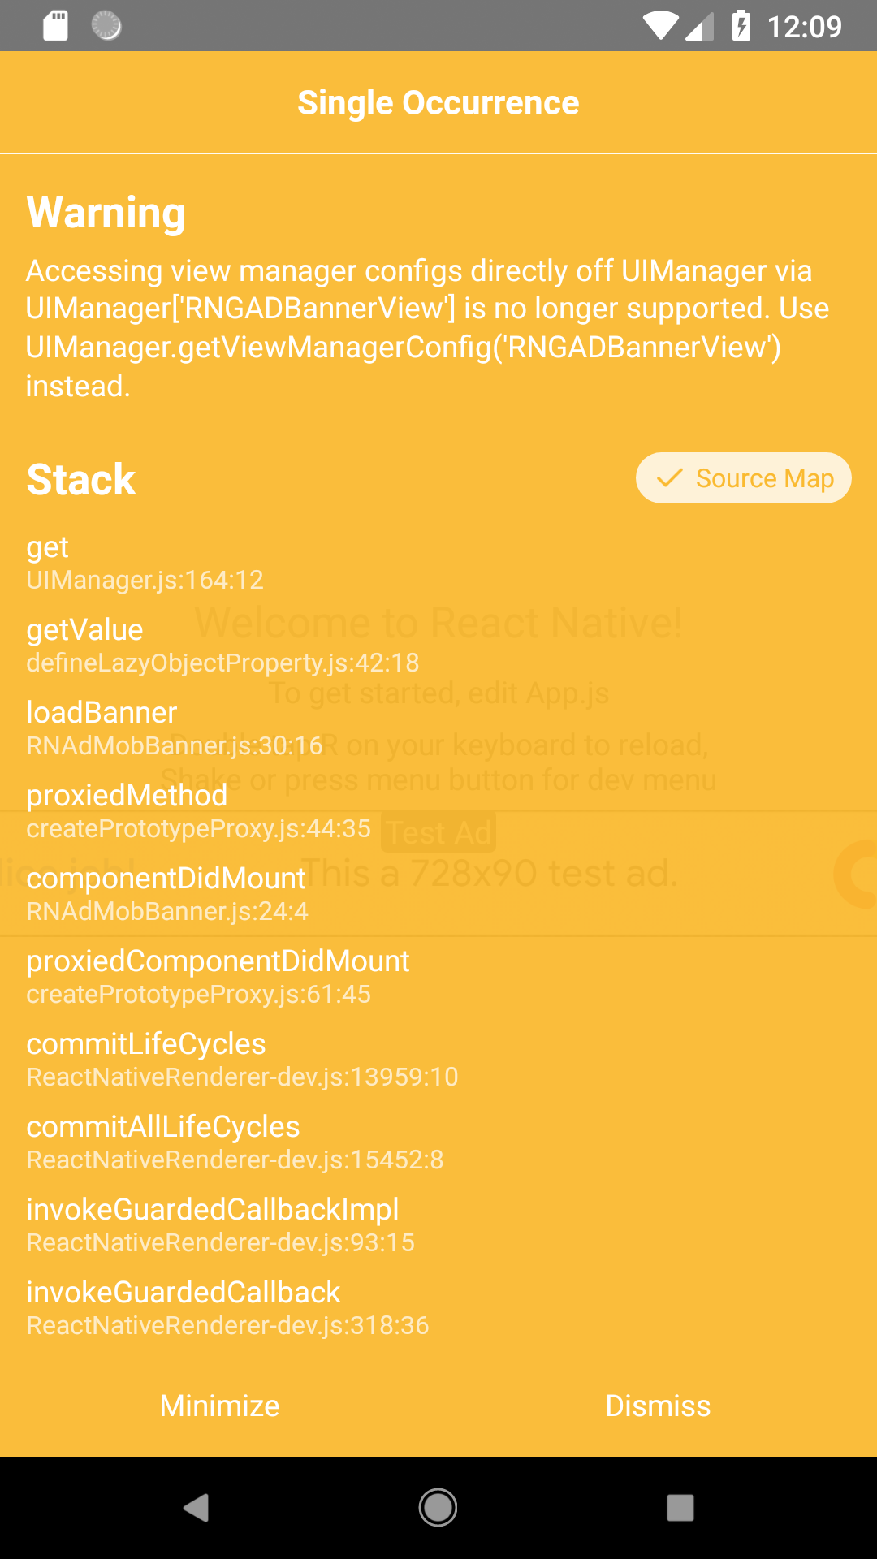
Task: Open invokeGuardedCallbackImpl stack frame
Action: 213,1224
